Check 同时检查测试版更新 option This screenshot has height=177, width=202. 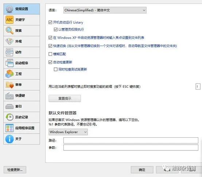(55, 69)
